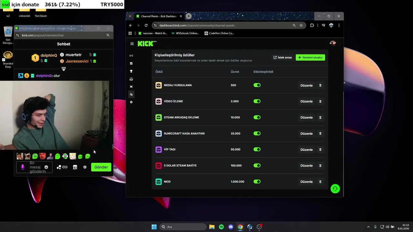Open naicman bookmark in bookmarks bar
413x232 pixels.
point(153,33)
